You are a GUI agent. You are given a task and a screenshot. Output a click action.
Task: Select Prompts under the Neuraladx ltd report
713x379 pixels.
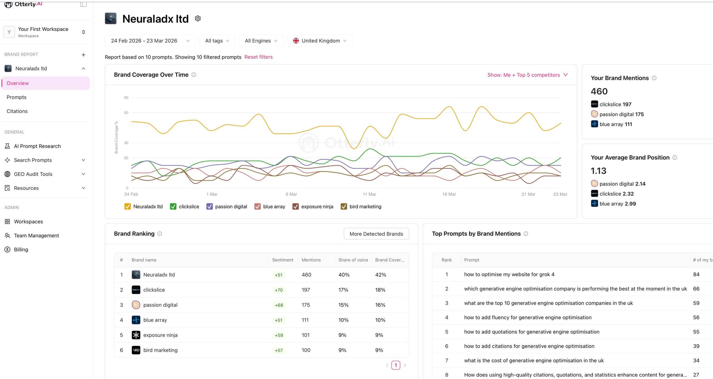tap(17, 97)
